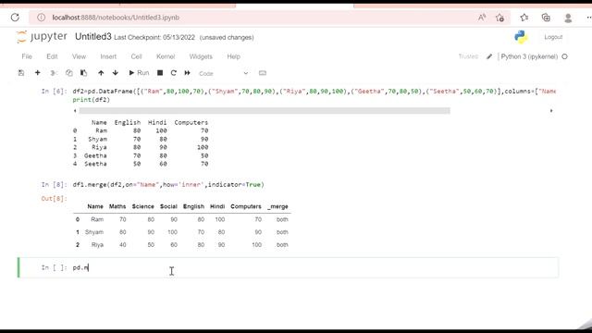Screen dimensions: 592x333
Task: Open the File menu
Action: pyautogui.click(x=27, y=56)
